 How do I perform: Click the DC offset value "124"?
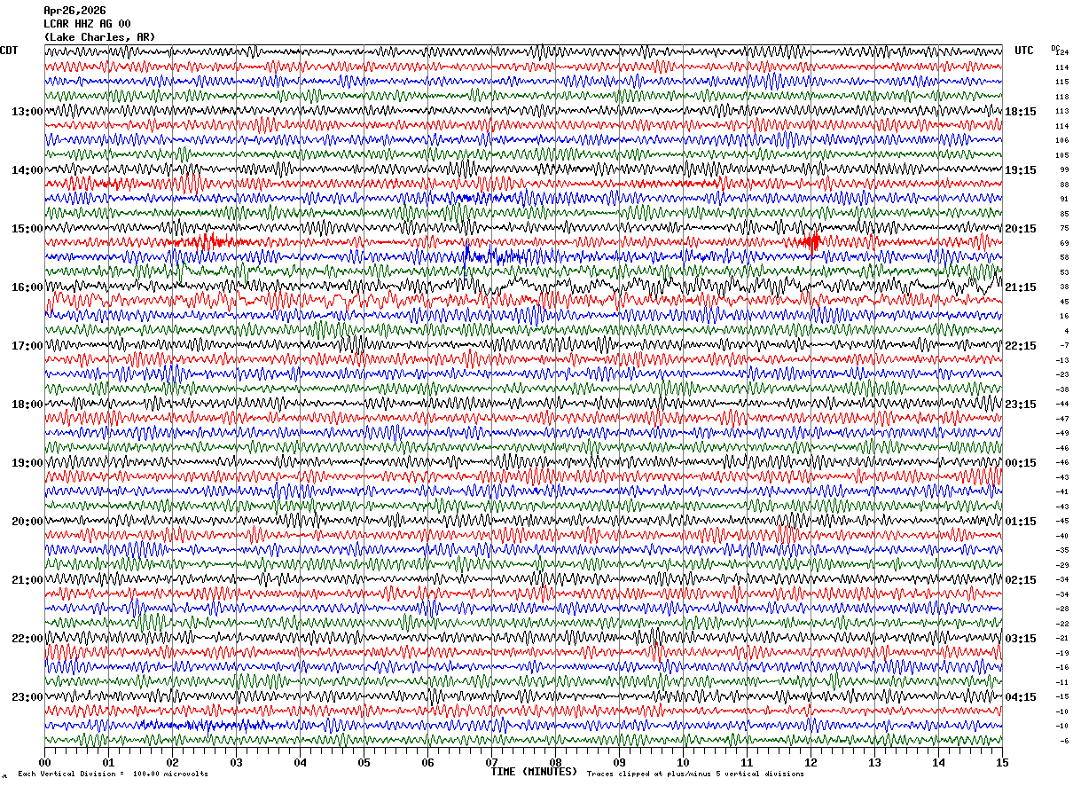[1062, 53]
